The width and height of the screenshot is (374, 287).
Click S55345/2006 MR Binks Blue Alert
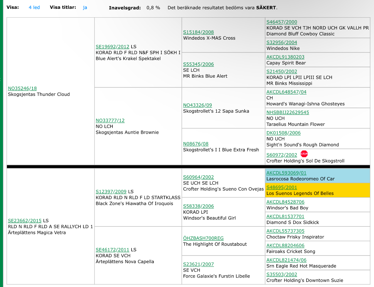198,64
